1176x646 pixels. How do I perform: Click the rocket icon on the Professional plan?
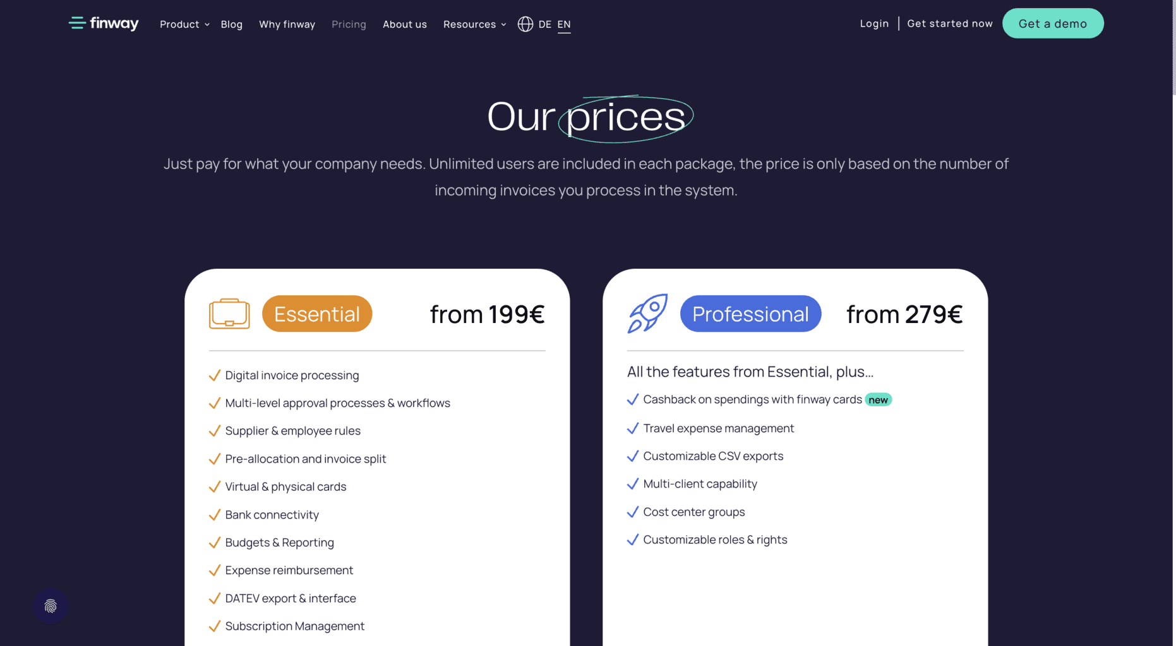[x=647, y=314]
